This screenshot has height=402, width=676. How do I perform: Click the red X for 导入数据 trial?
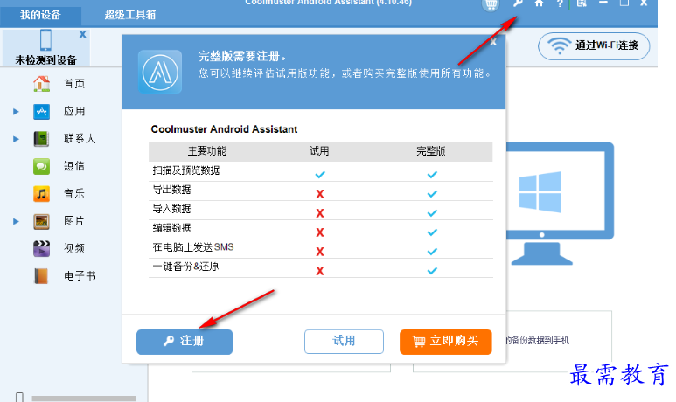[320, 213]
